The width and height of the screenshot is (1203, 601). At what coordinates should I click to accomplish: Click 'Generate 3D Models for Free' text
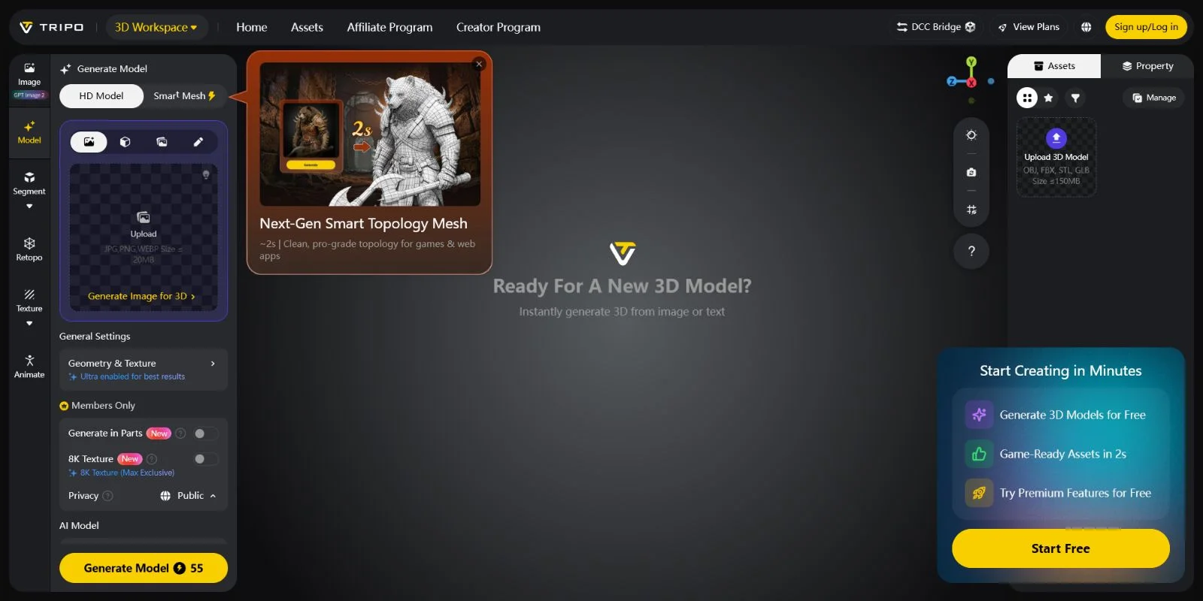click(1072, 415)
